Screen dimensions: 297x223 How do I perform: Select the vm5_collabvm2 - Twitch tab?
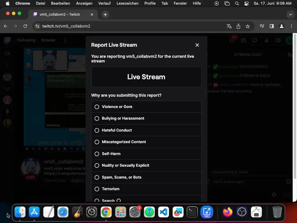pos(63,15)
